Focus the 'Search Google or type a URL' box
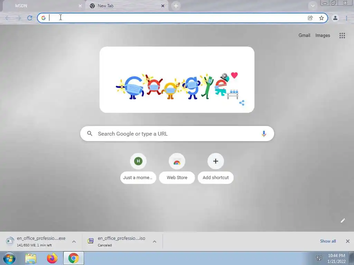354x265 pixels. point(177,134)
